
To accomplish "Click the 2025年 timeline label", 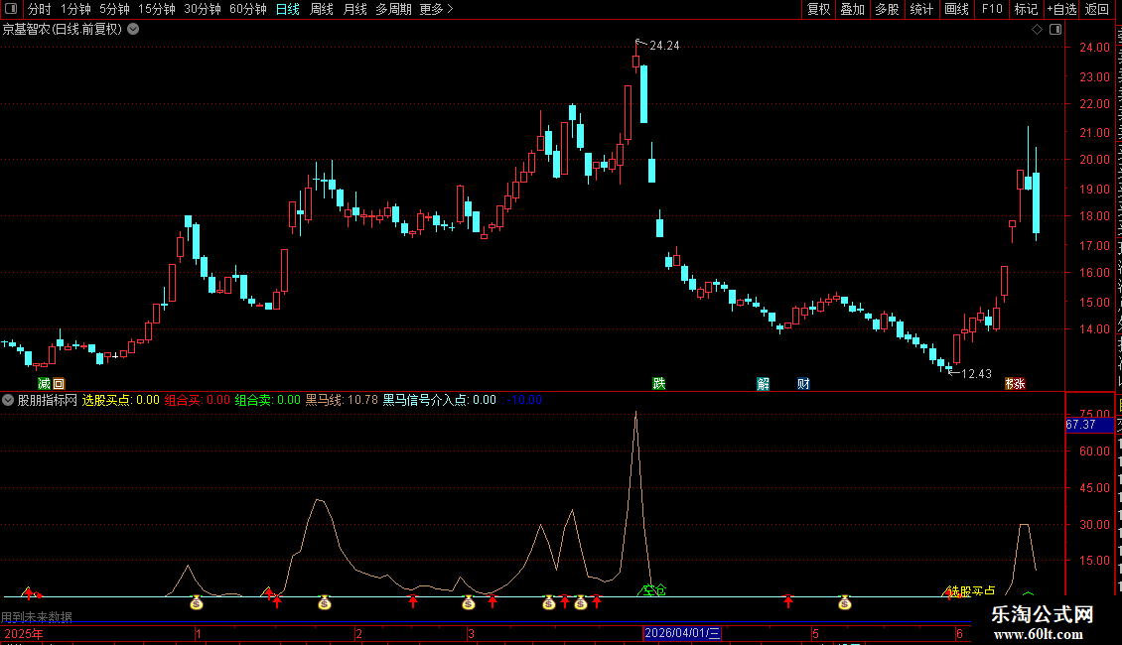I will click(x=24, y=634).
